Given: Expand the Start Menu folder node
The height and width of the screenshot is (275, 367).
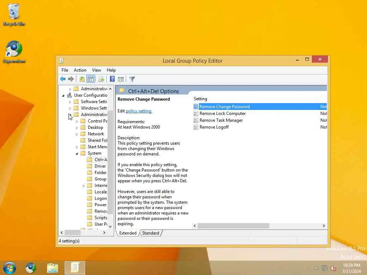Looking at the screenshot, I should [77, 147].
